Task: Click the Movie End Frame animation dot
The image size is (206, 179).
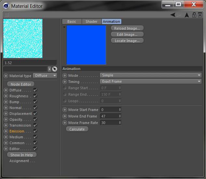Action: pyautogui.click(x=65, y=116)
